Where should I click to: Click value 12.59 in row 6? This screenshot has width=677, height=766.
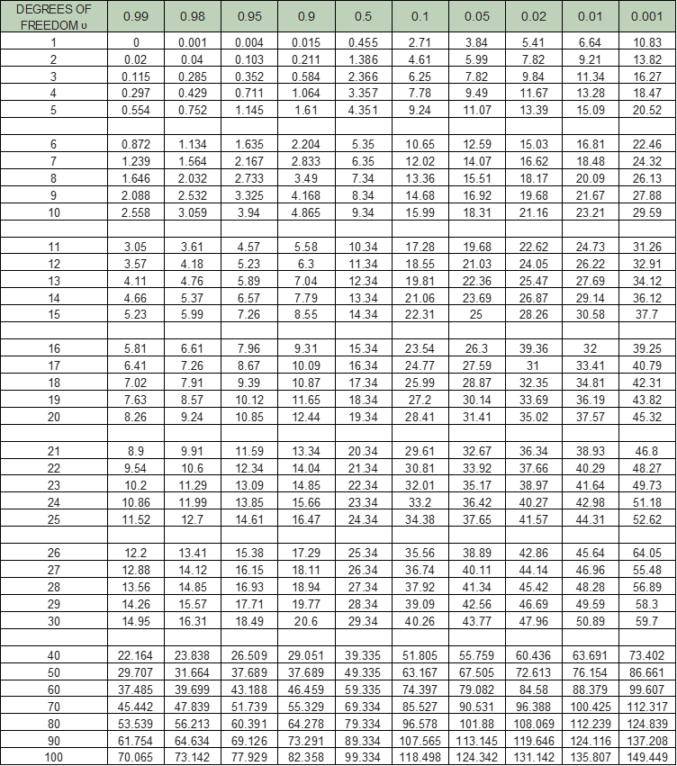click(x=477, y=144)
